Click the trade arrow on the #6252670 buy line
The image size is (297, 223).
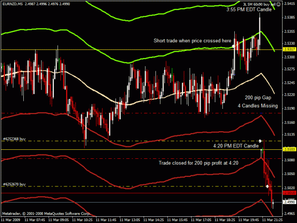267,186
